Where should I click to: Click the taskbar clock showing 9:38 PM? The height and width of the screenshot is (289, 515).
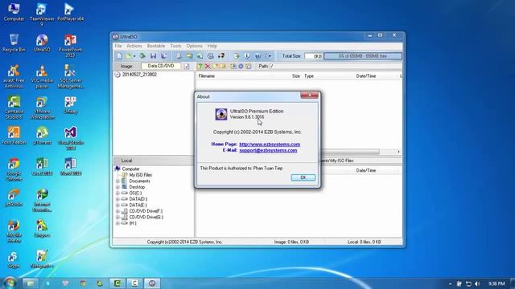click(496, 283)
